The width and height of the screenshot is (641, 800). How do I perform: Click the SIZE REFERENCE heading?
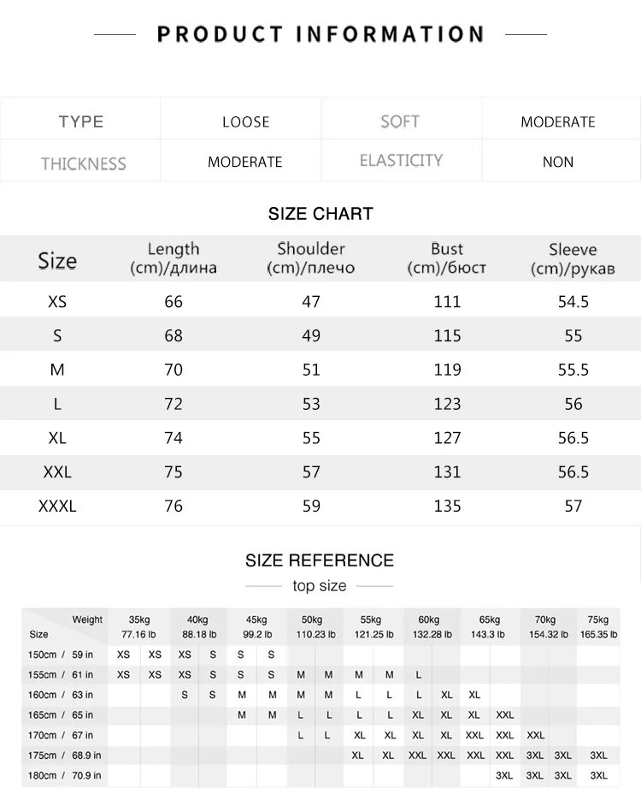tap(320, 560)
